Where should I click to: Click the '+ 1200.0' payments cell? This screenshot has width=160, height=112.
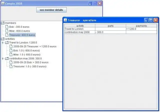(x=141, y=29)
